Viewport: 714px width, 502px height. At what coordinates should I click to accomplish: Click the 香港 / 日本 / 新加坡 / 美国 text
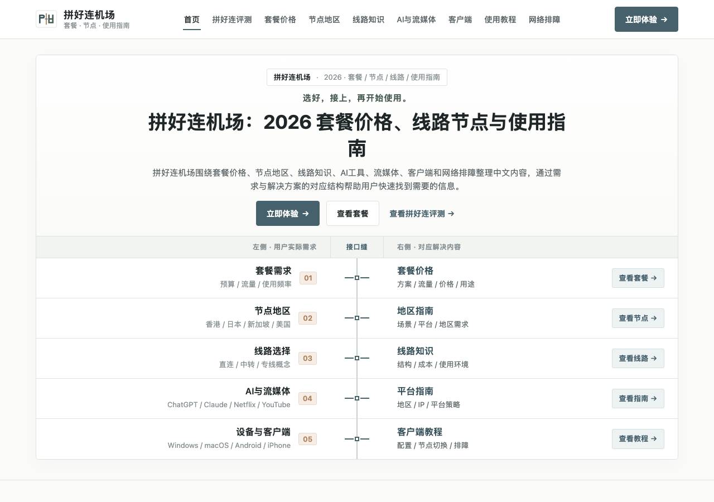248,324
